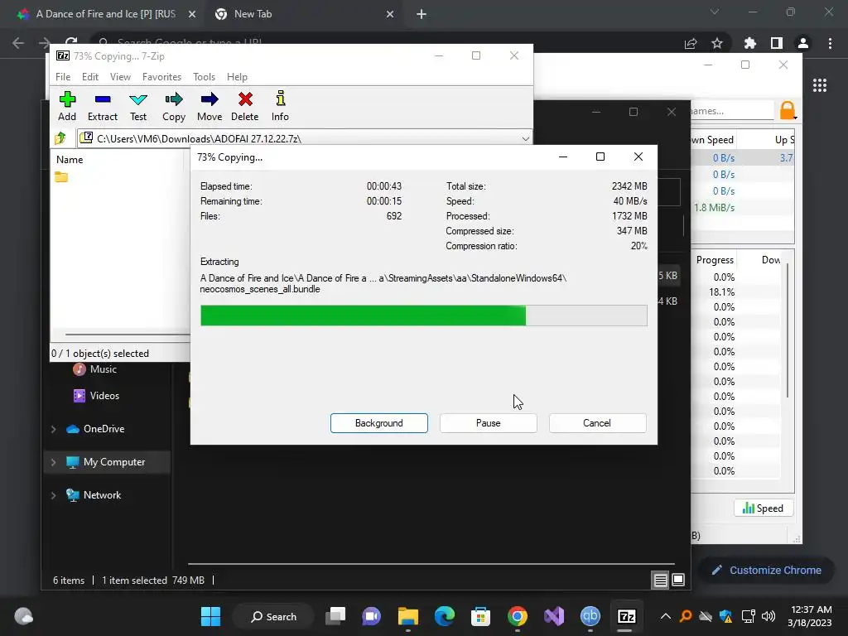Open the 7-Zip address path dropdown

(525, 139)
